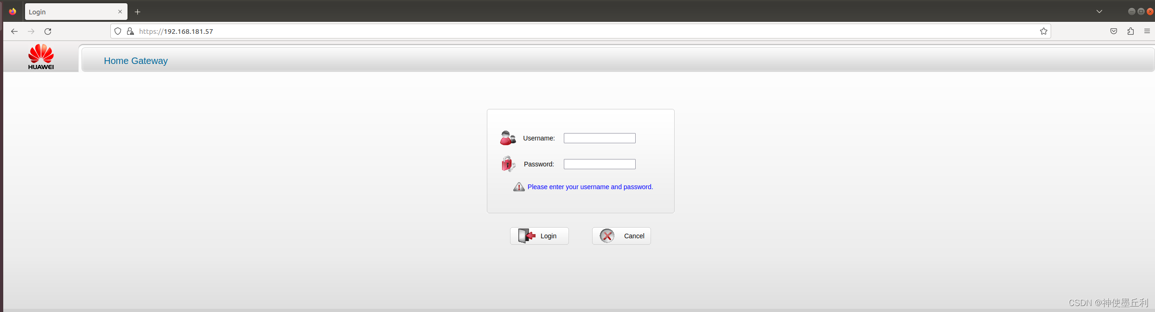Open the Extensions puzzle icon
Screen dimensions: 1155x312
1130,31
